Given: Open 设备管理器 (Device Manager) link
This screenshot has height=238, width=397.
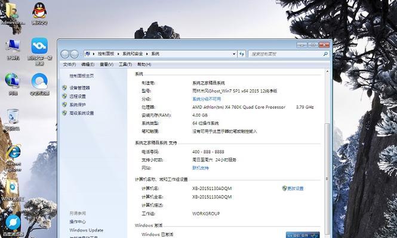Looking at the screenshot, I should coord(80,88).
